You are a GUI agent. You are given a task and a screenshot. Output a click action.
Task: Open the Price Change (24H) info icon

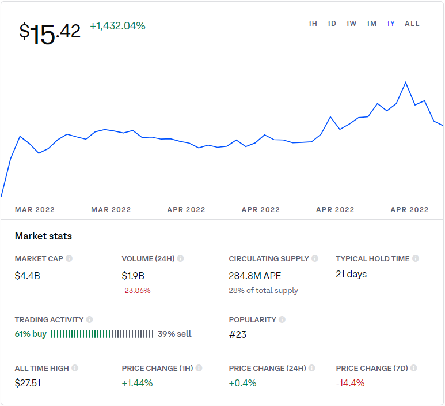click(312, 368)
